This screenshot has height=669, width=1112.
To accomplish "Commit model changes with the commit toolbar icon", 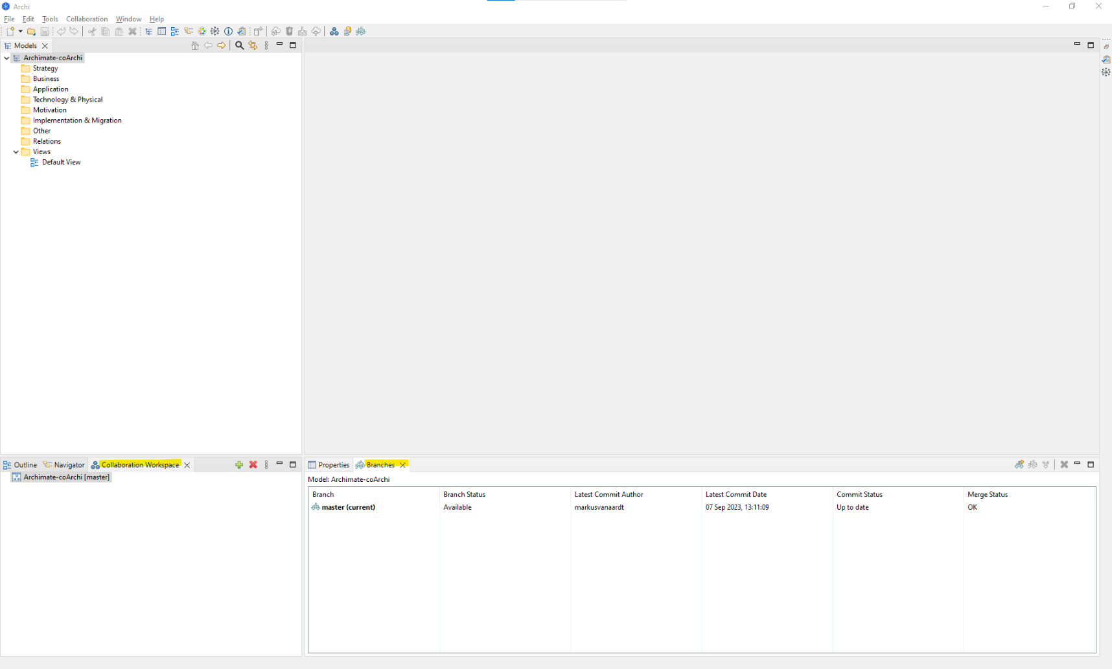I will click(x=302, y=31).
